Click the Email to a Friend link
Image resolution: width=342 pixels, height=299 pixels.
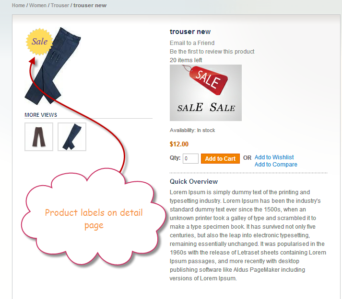tap(192, 43)
